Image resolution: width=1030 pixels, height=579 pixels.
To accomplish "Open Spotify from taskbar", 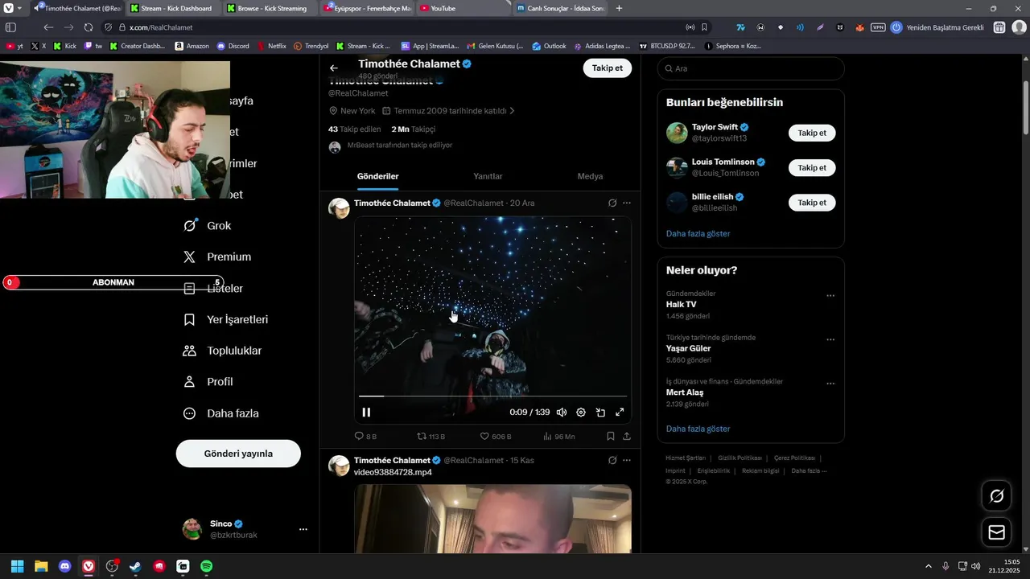I will [x=206, y=566].
